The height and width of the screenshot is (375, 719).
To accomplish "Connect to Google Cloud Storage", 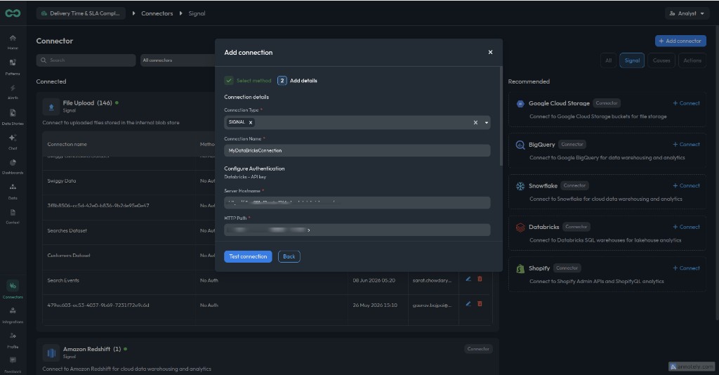I will tap(686, 103).
